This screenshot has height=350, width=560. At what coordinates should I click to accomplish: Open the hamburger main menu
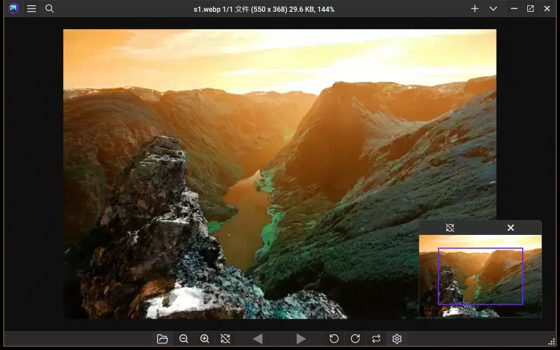pos(31,9)
